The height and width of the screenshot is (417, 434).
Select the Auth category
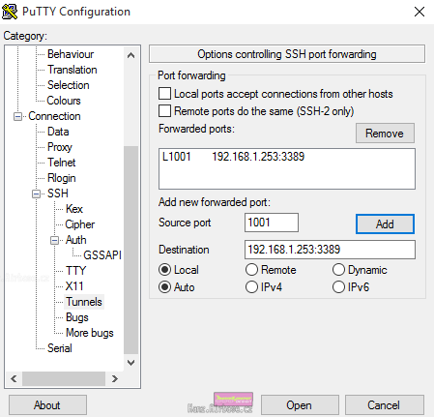76,240
